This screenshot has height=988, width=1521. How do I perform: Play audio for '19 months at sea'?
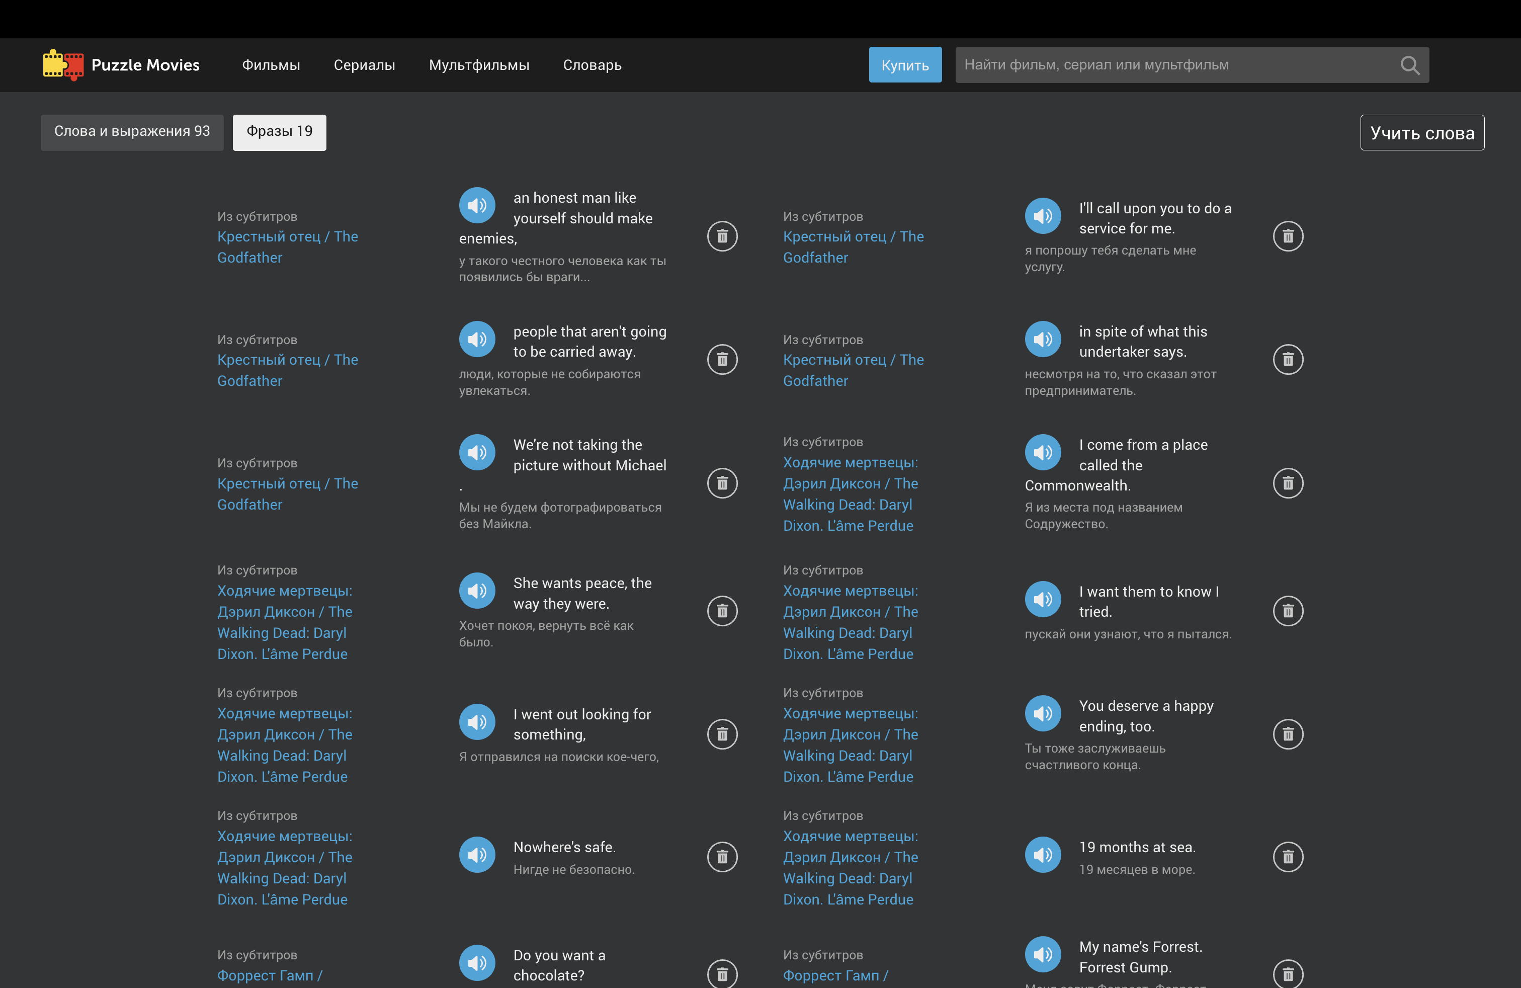tap(1042, 854)
